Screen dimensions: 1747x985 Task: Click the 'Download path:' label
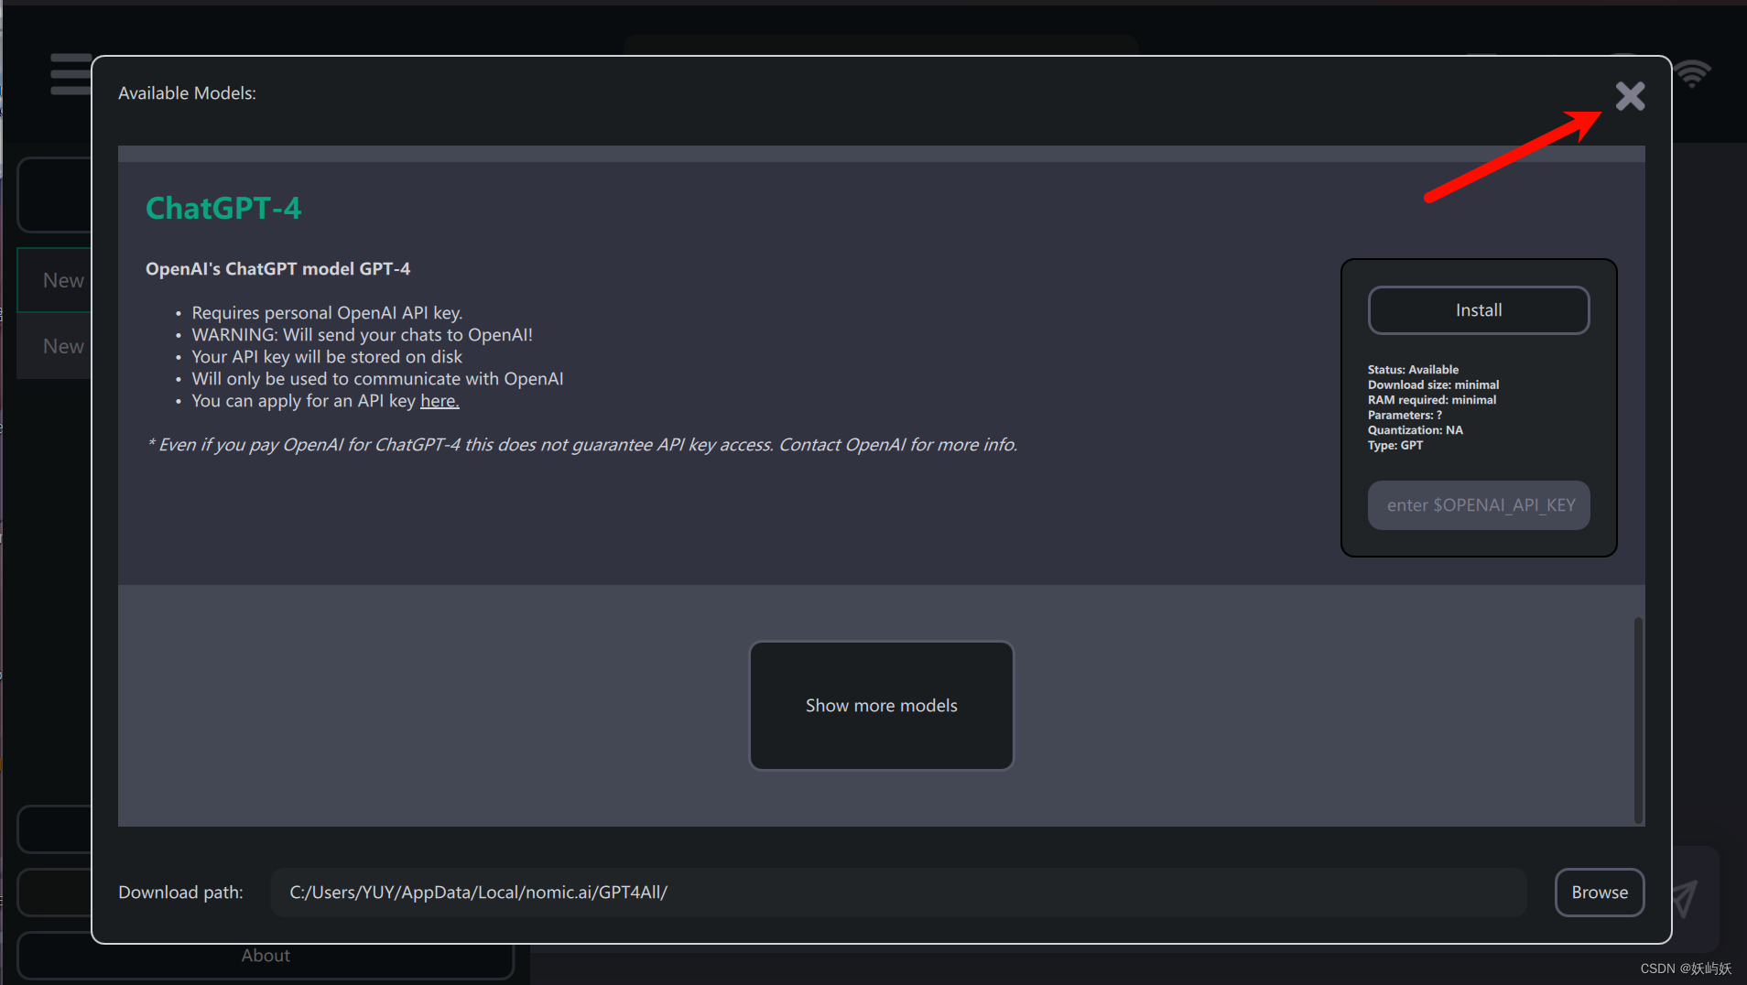point(180,893)
